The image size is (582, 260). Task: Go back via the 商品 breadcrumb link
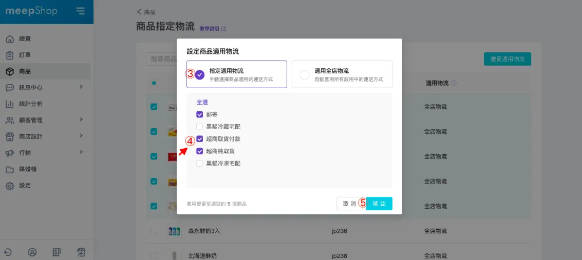click(146, 12)
